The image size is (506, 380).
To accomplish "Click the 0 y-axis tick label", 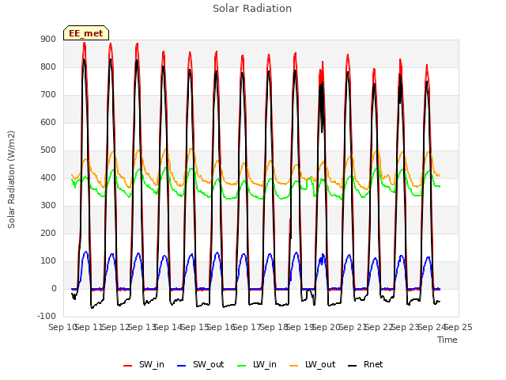I will click(x=54, y=289).
